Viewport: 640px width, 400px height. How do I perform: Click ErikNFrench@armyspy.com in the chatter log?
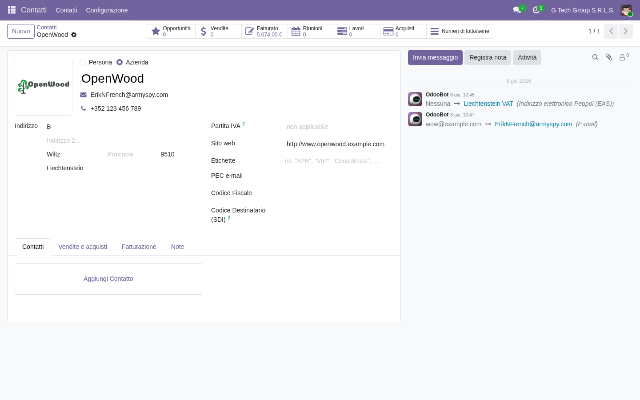(x=533, y=124)
